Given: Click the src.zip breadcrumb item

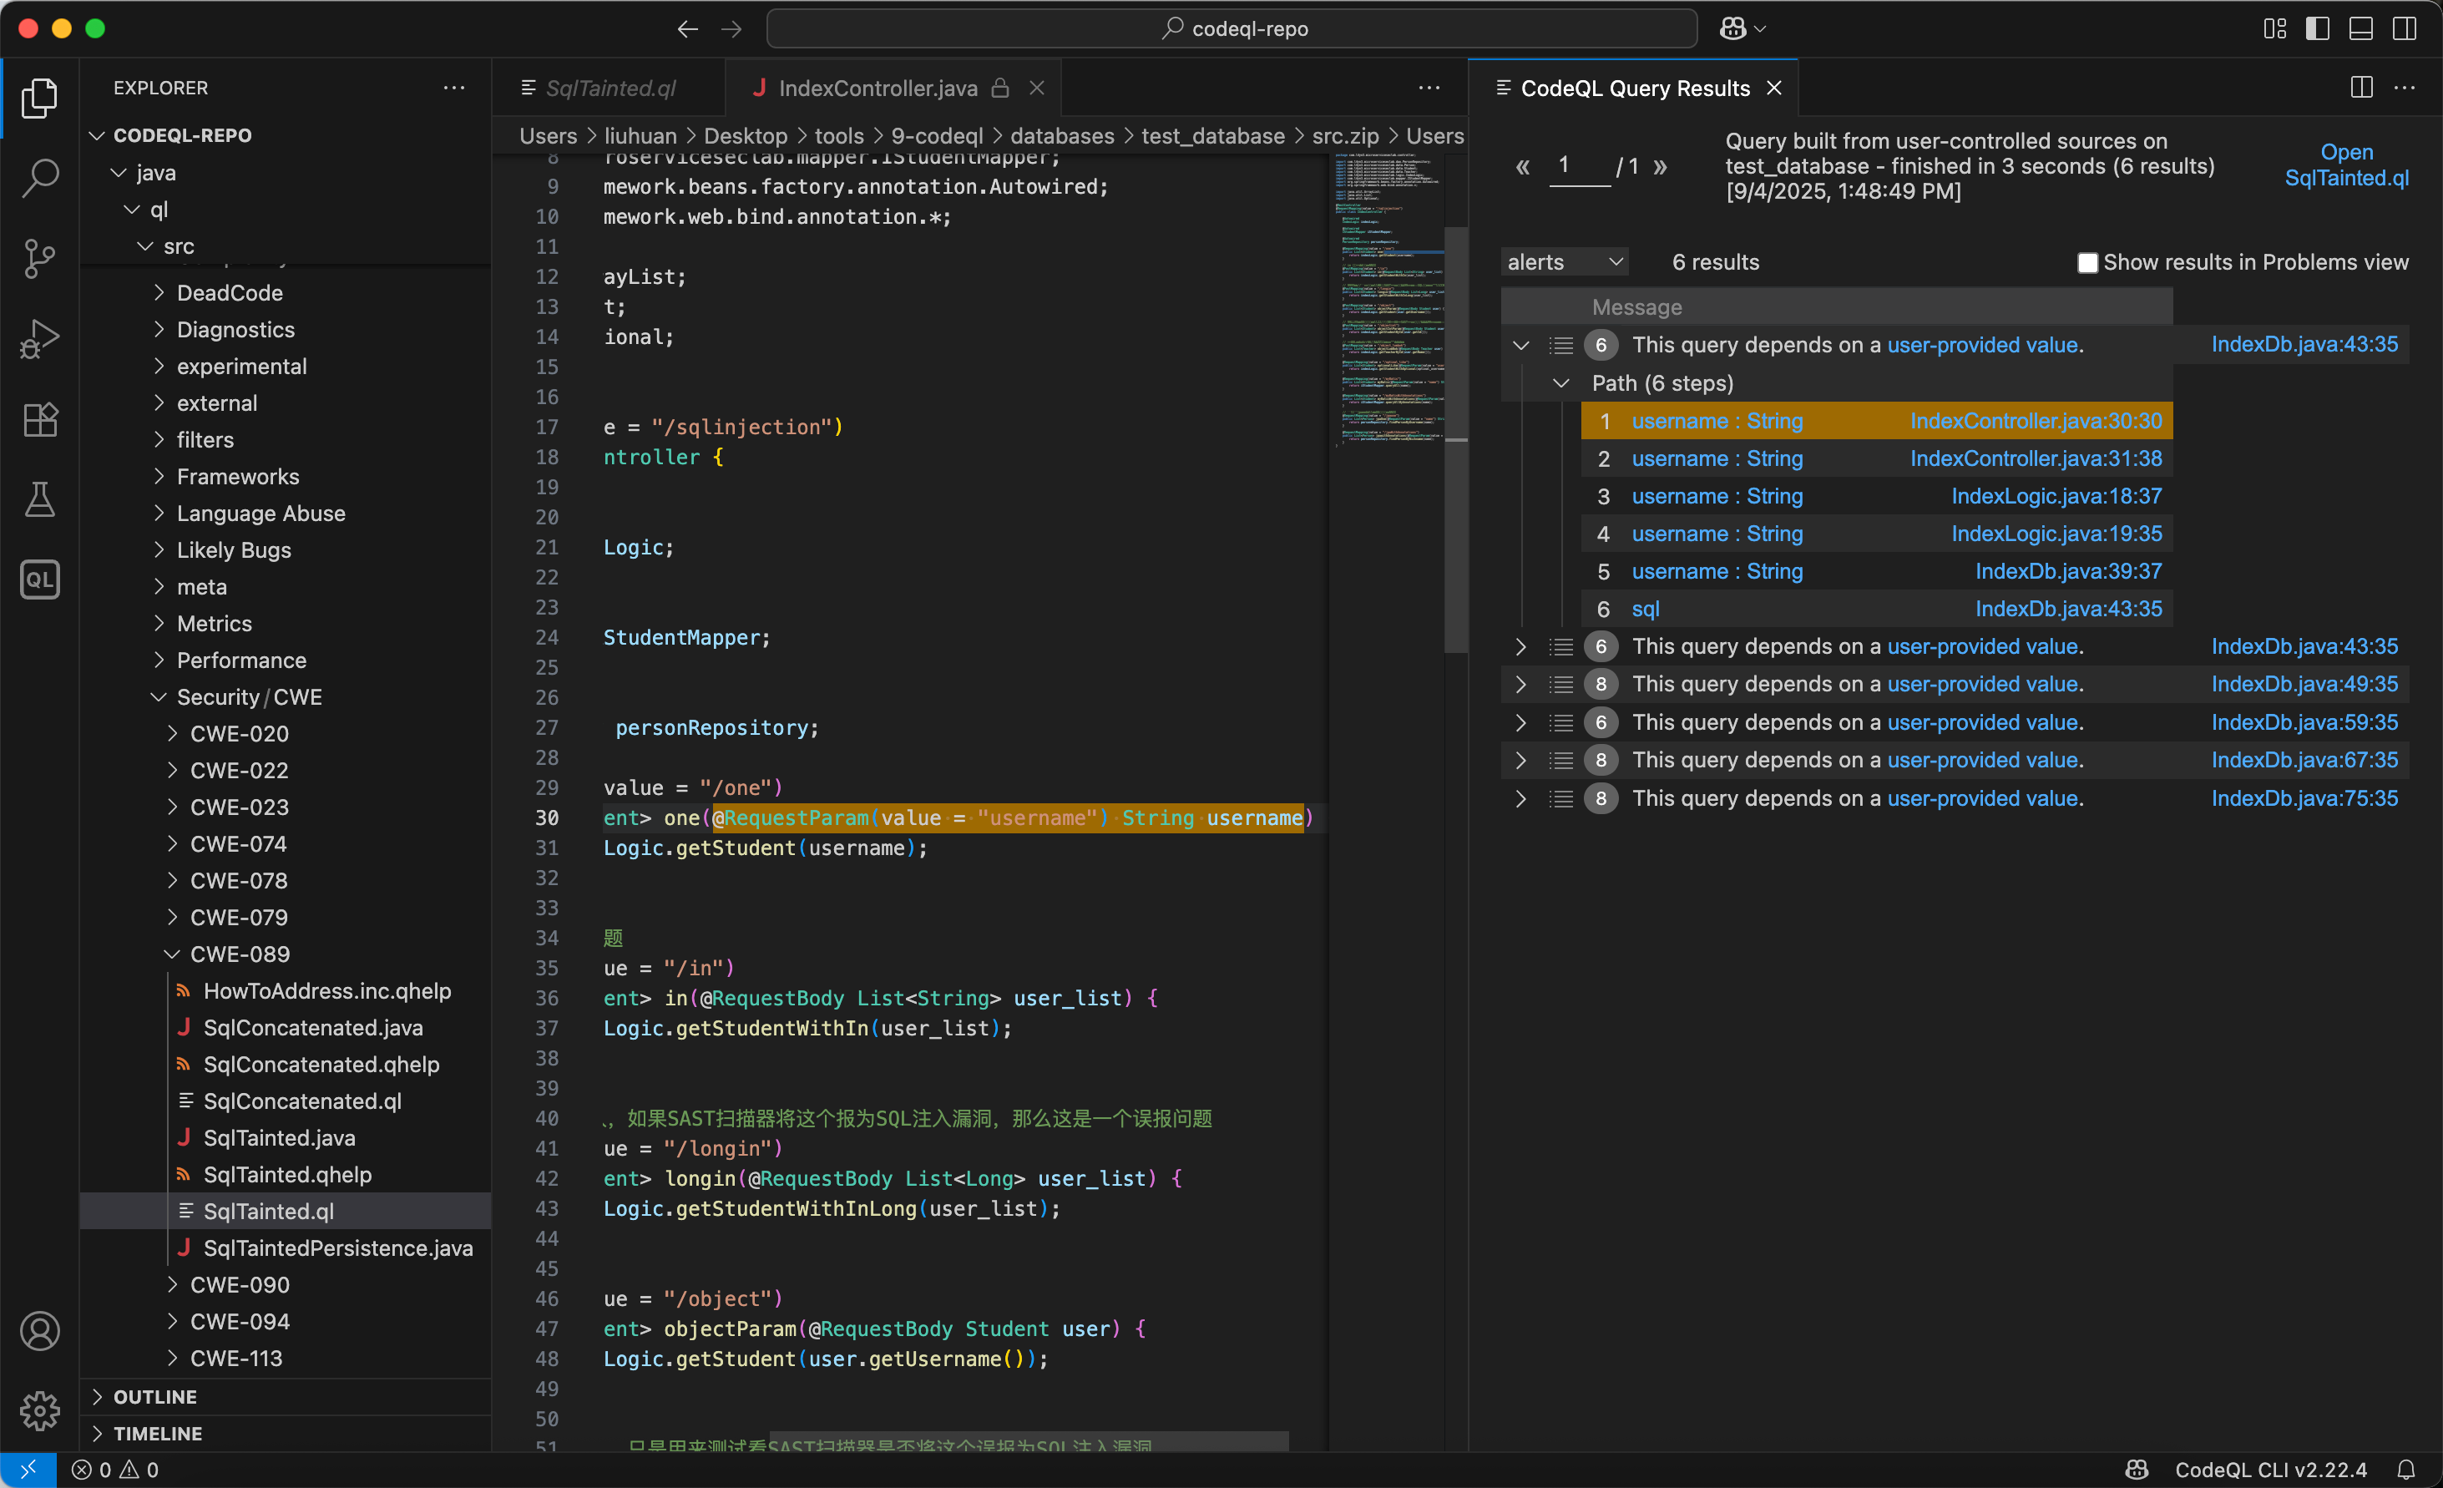Looking at the screenshot, I should [x=1344, y=136].
